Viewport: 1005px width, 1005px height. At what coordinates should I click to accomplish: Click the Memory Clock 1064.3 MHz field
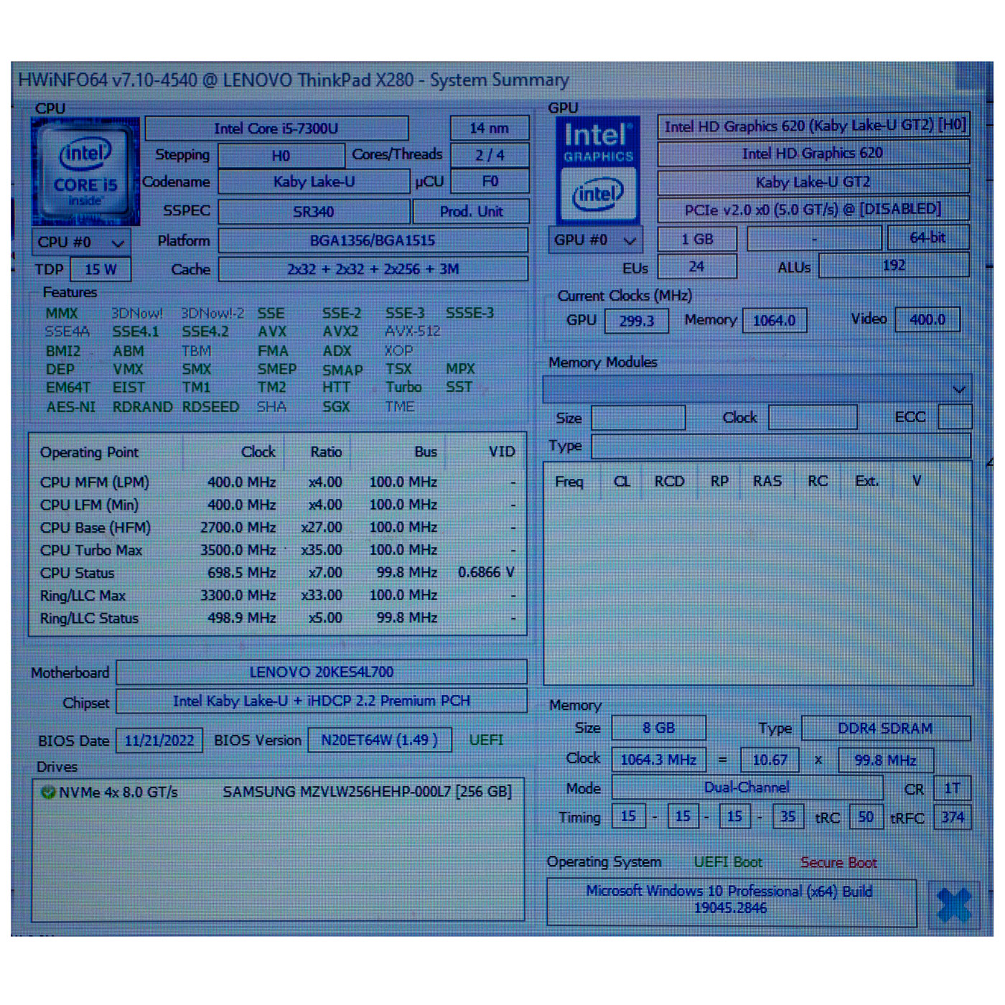[x=658, y=759]
